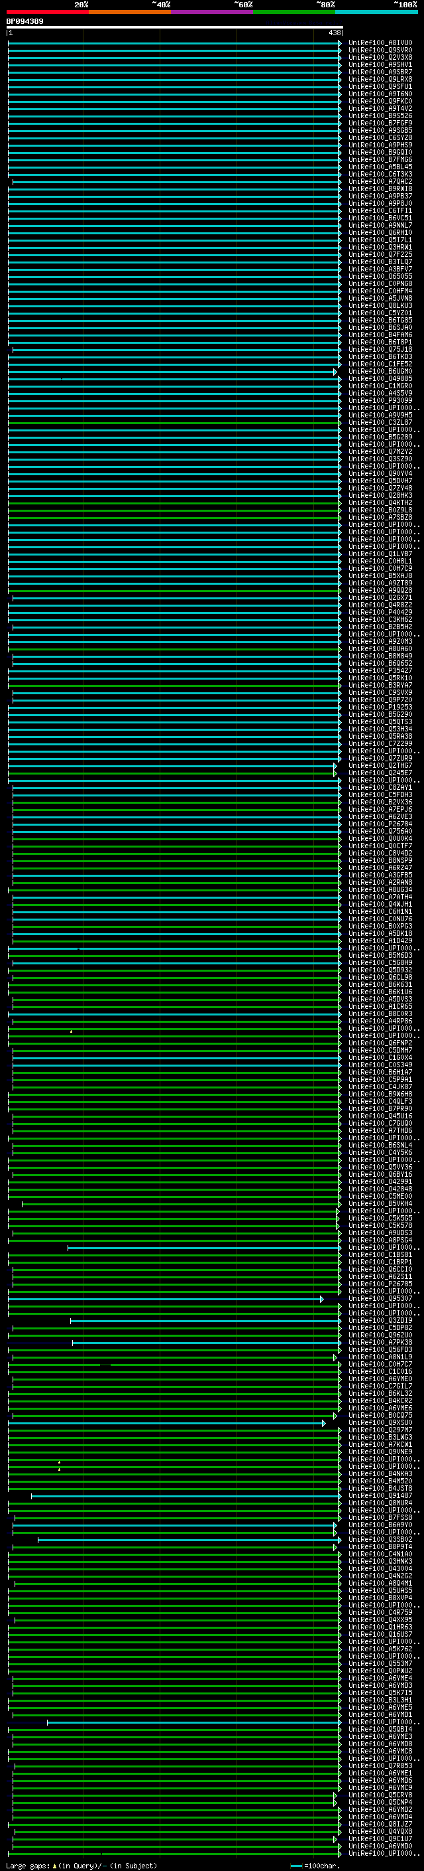Select the label UniRef100_A7SBZ8
424x1871 pixels.
point(380,517)
